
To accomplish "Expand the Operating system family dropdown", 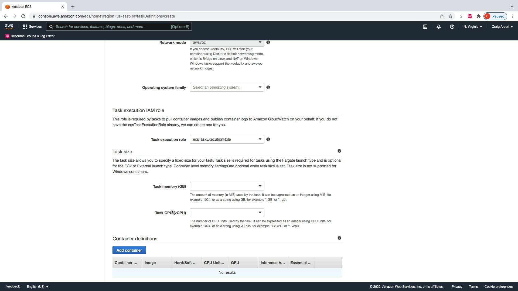I will click(x=227, y=87).
